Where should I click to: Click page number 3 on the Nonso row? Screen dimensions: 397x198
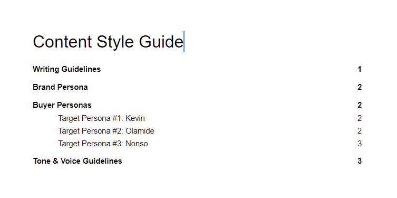coord(360,144)
